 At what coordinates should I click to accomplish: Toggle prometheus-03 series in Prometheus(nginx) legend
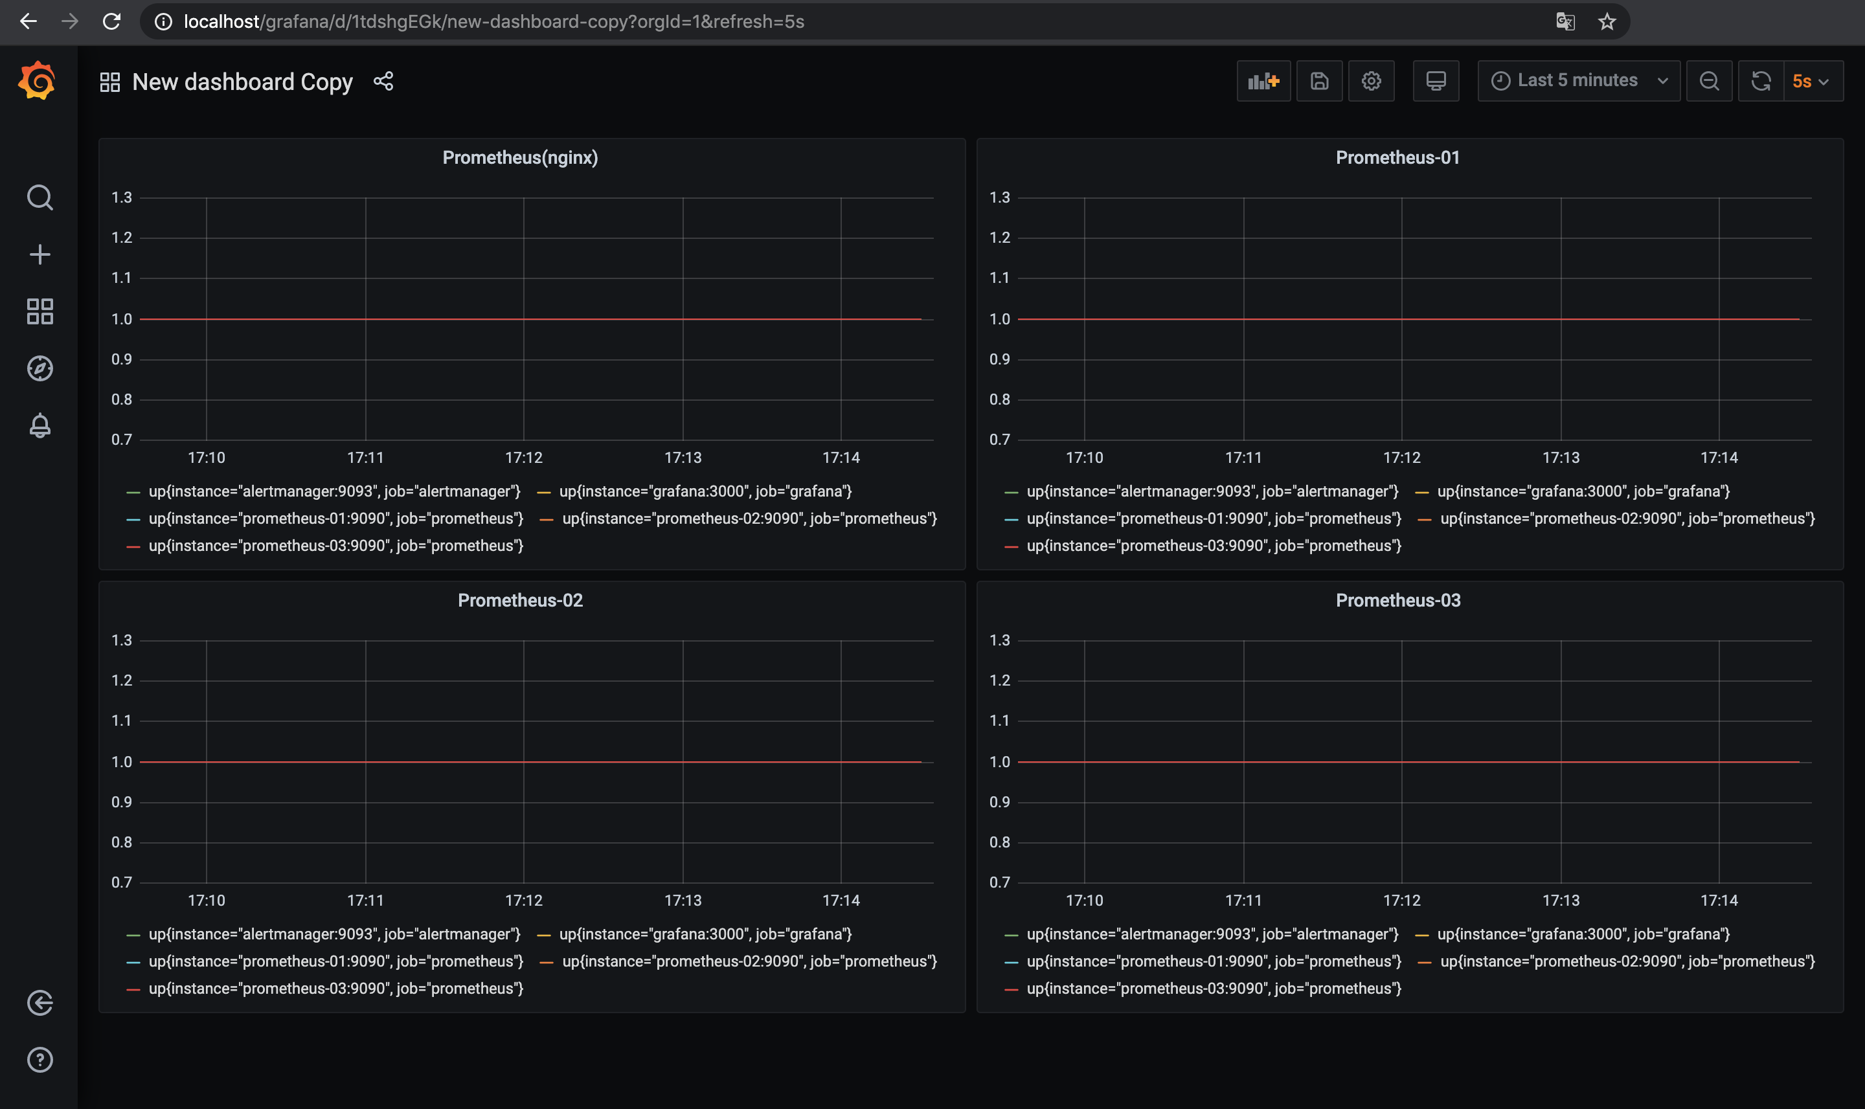(x=335, y=546)
